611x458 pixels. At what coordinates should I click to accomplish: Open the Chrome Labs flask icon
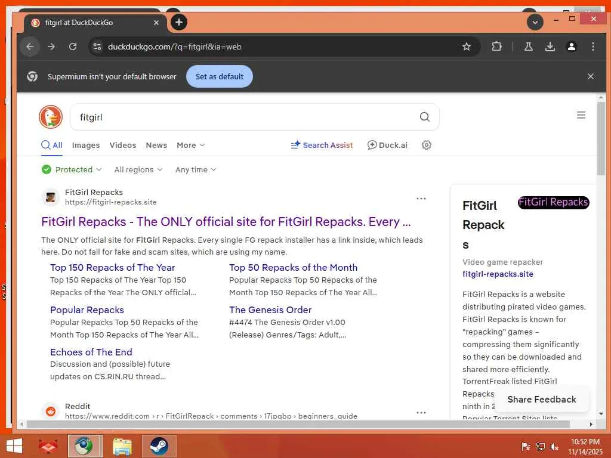529,47
